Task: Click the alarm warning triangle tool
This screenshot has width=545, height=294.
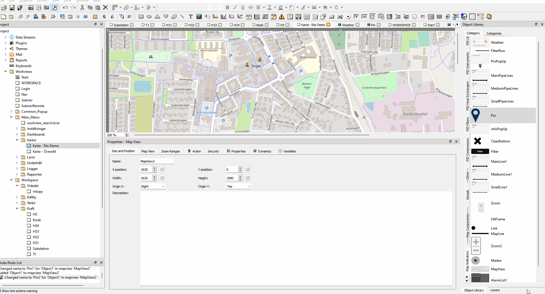Action: (282, 17)
